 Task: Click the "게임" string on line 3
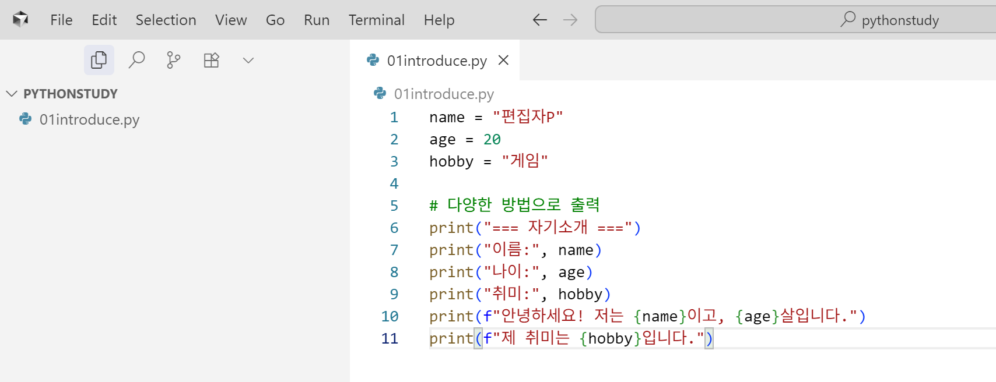(x=525, y=161)
